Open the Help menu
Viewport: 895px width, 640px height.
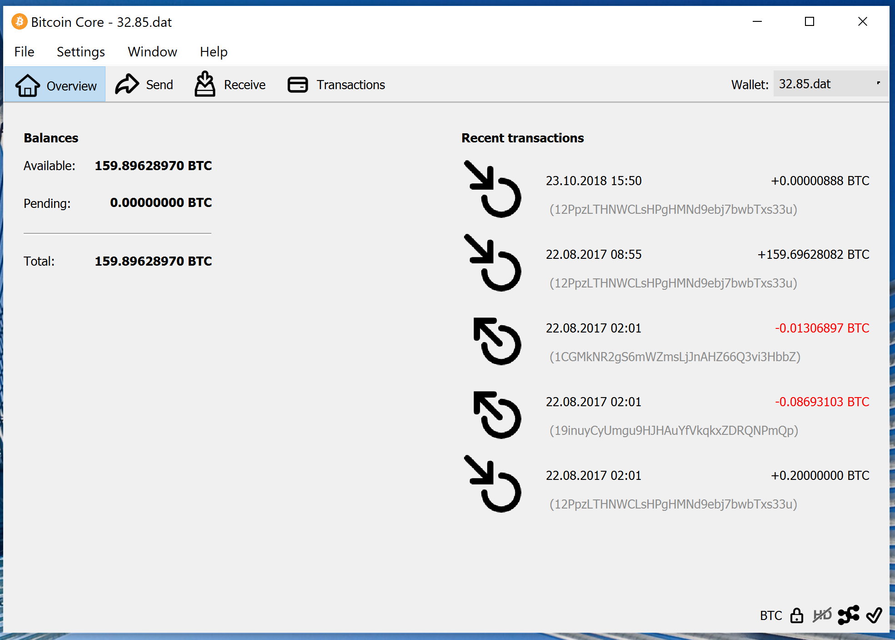[213, 52]
